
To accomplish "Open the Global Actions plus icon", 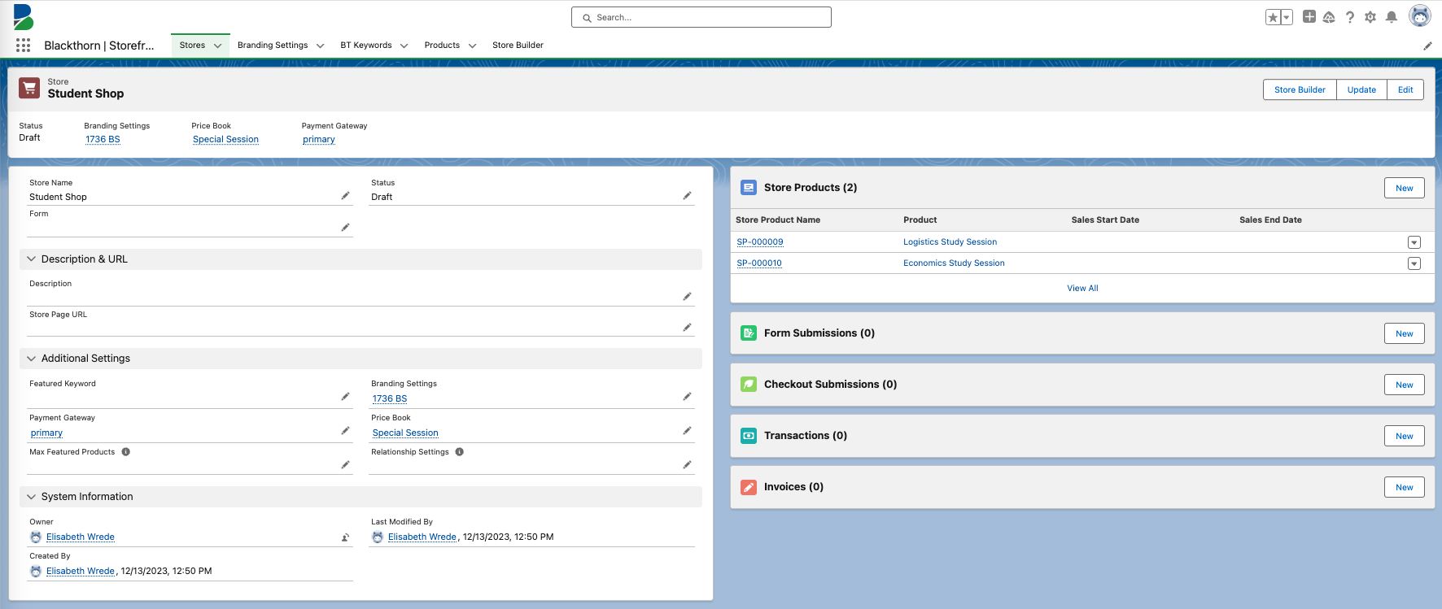I will (x=1309, y=16).
